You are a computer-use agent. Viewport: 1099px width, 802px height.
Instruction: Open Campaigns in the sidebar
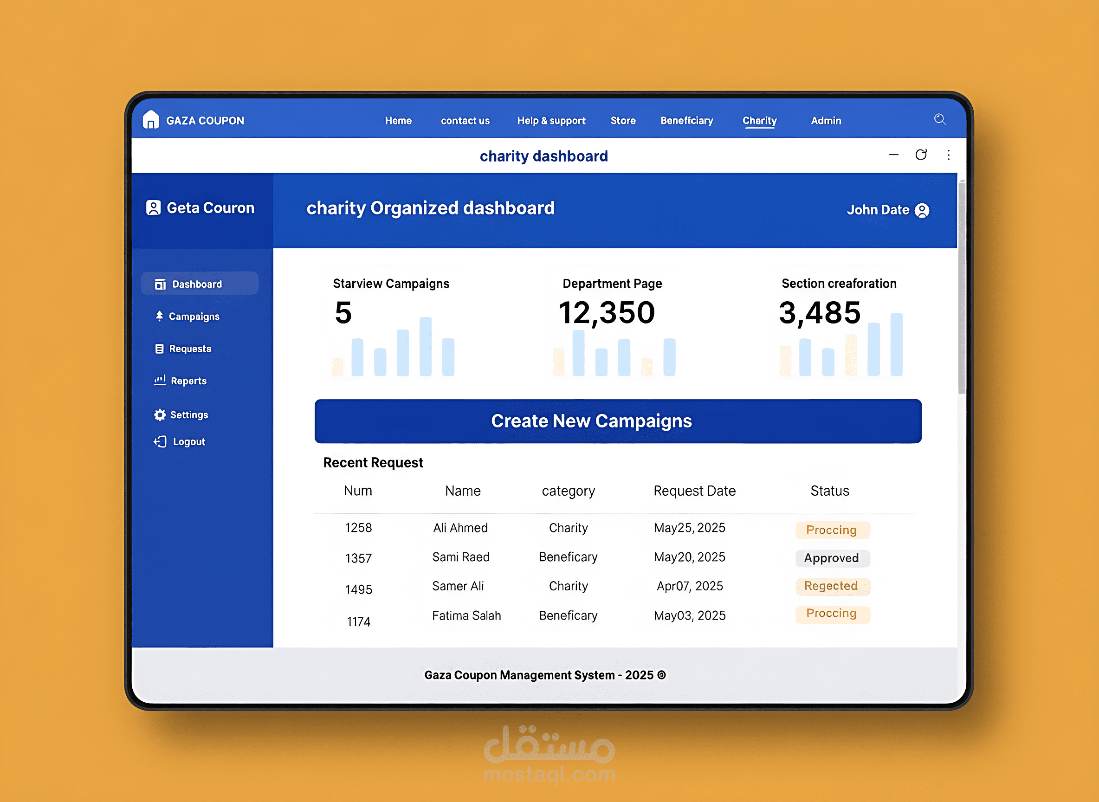pos(194,316)
